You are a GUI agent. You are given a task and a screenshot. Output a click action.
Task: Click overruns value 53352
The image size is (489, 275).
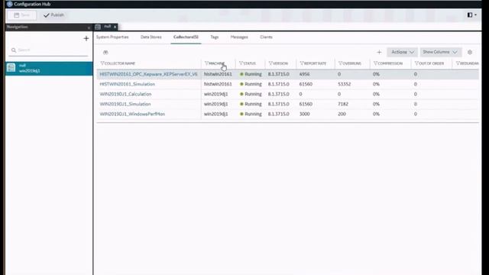(345, 84)
